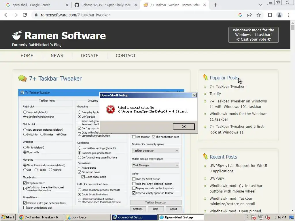Open DONATE in site navigation
This screenshot has width=295, height=221.
[x=90, y=56]
